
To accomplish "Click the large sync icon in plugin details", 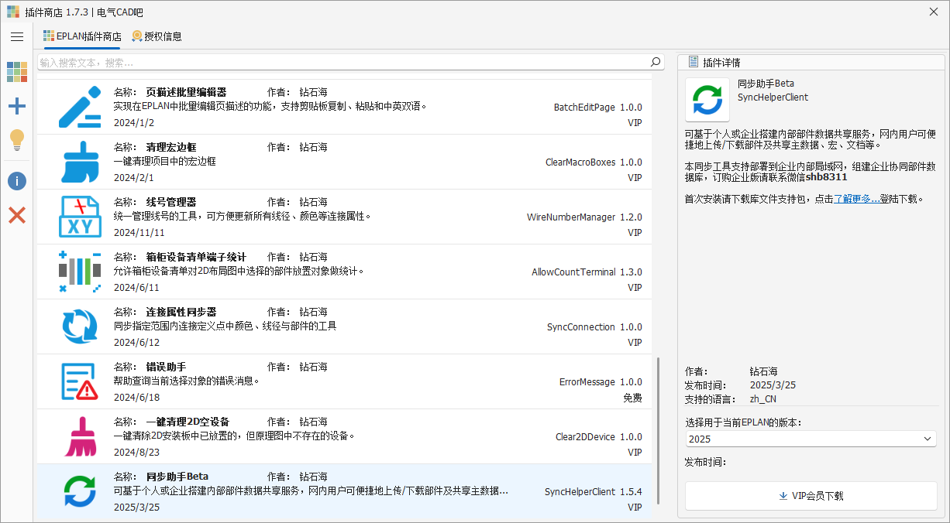I will coord(707,99).
